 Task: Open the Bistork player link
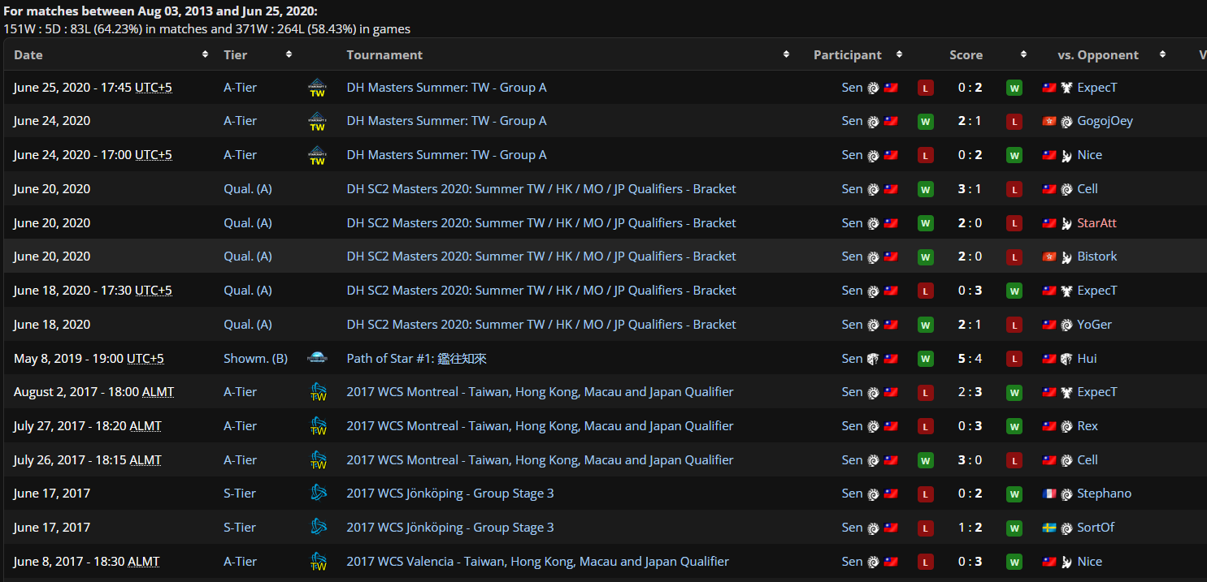point(1096,257)
